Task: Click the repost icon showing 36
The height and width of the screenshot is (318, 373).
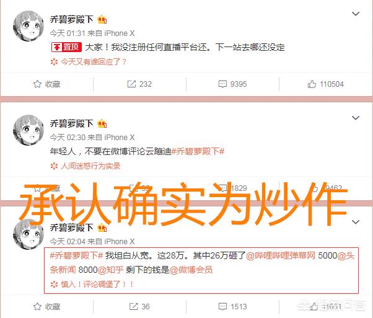Action: tap(133, 307)
